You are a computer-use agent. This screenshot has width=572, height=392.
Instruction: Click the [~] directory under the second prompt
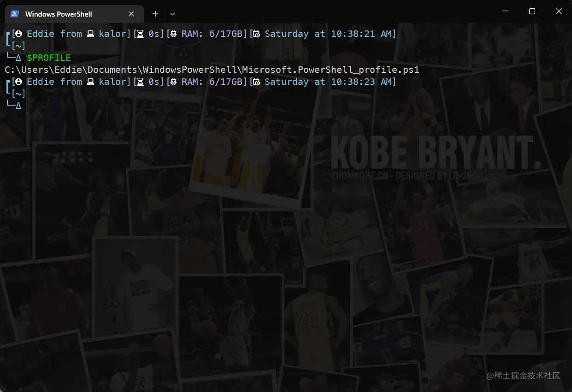tap(18, 94)
